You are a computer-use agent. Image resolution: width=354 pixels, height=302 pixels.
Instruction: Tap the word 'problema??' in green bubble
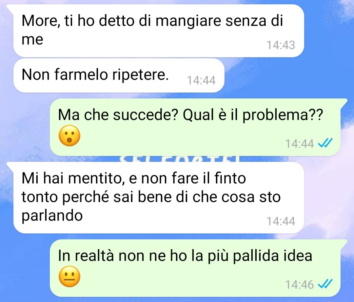coord(283,115)
